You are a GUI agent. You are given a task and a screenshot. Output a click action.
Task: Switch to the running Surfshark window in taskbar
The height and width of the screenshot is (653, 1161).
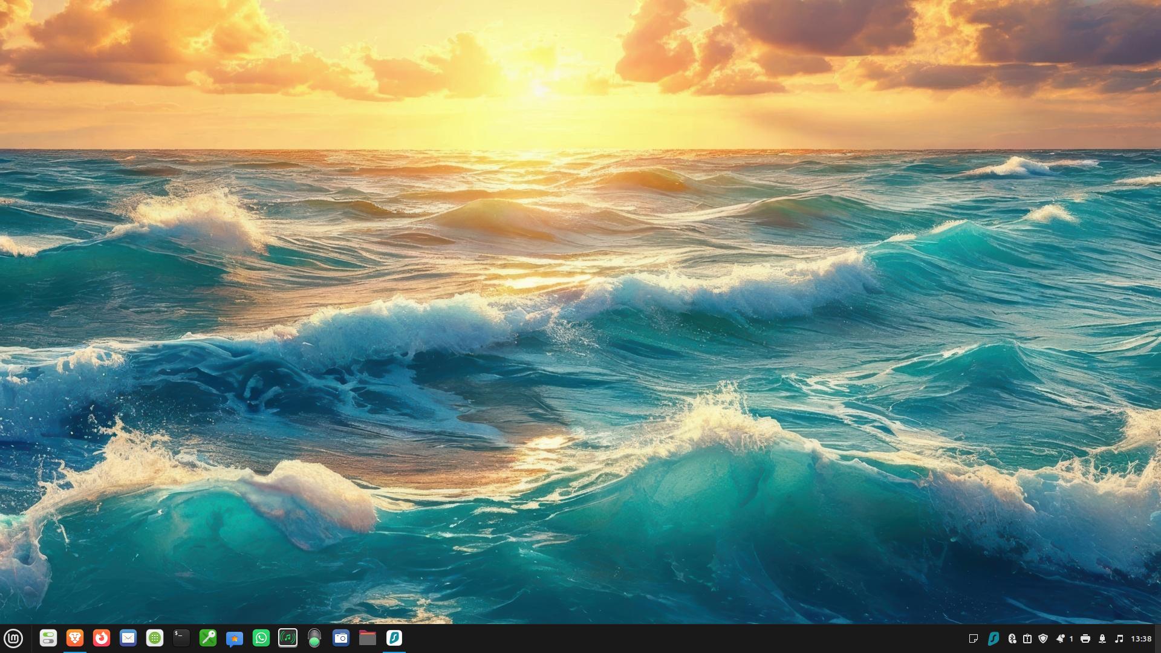(394, 638)
